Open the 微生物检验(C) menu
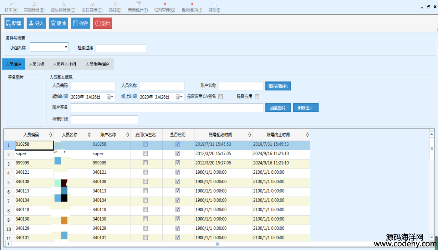This screenshot has height=250, width=438. coord(63,7)
